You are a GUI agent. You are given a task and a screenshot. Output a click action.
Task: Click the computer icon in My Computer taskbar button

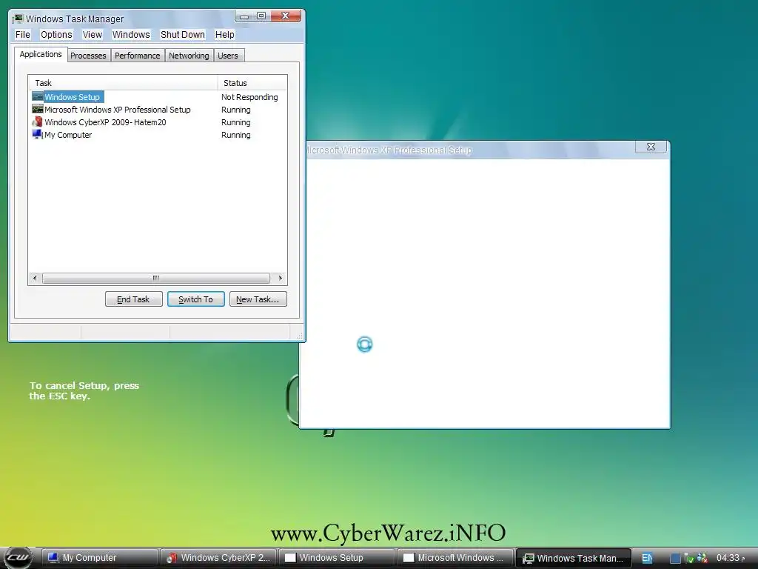click(53, 558)
